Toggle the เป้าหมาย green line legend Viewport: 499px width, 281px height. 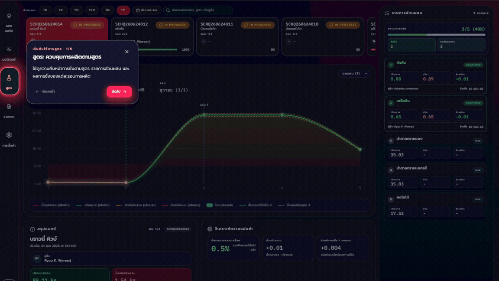pyautogui.click(x=93, y=205)
